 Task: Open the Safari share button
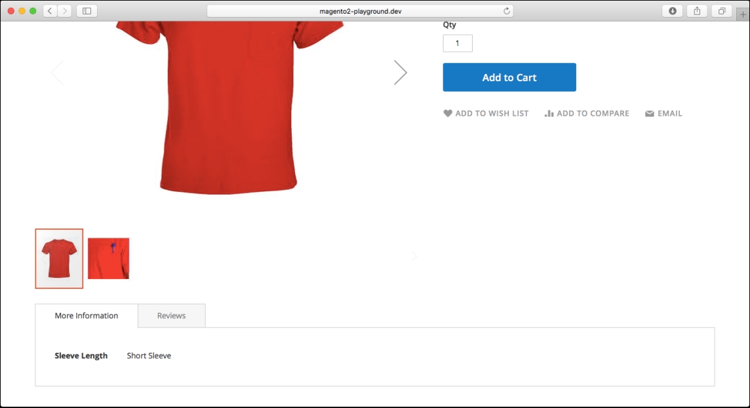pos(697,11)
